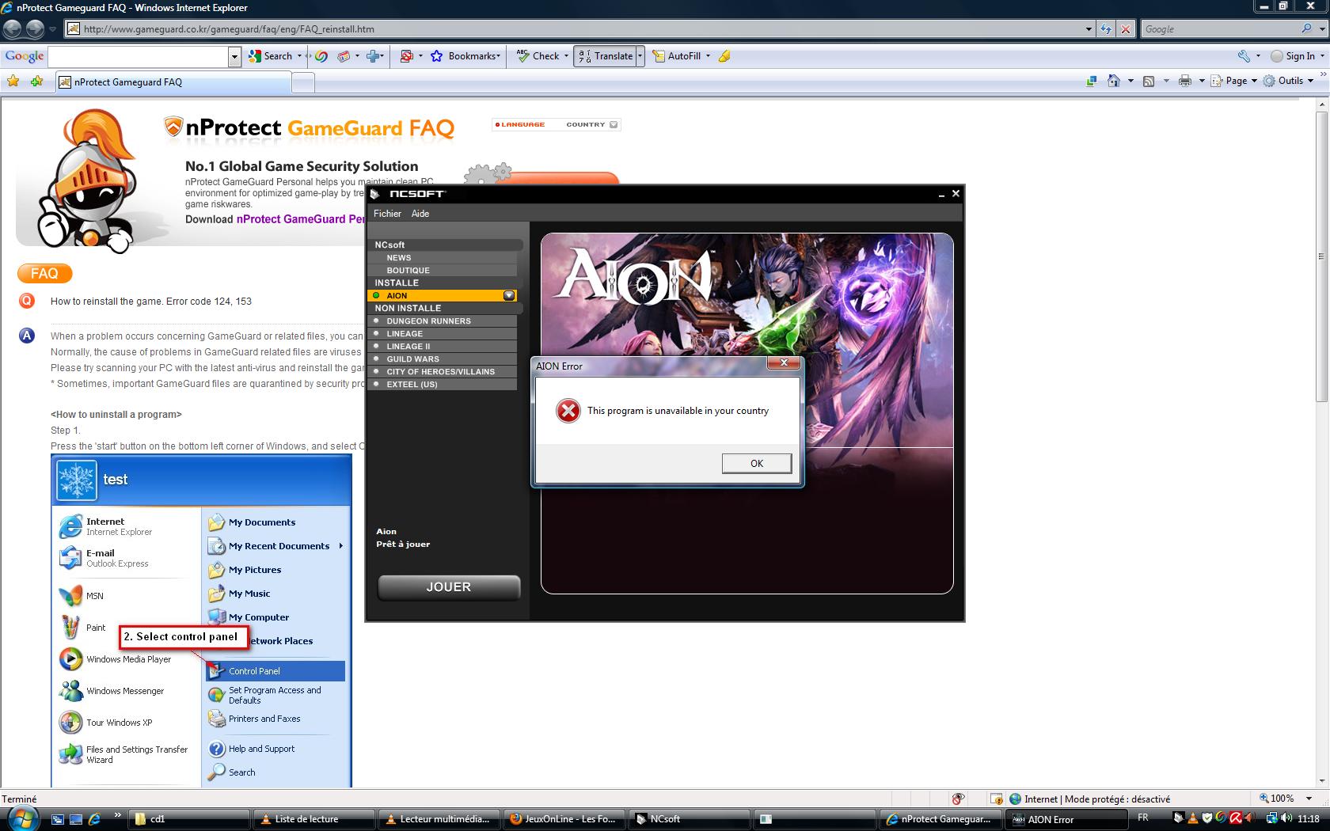Viewport: 1330px width, 831px height.
Task: Click the yellow highlighter icon
Action: [x=724, y=56]
